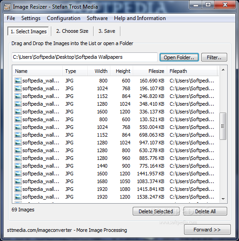Click image icon of 246.820 KB row

point(18,96)
